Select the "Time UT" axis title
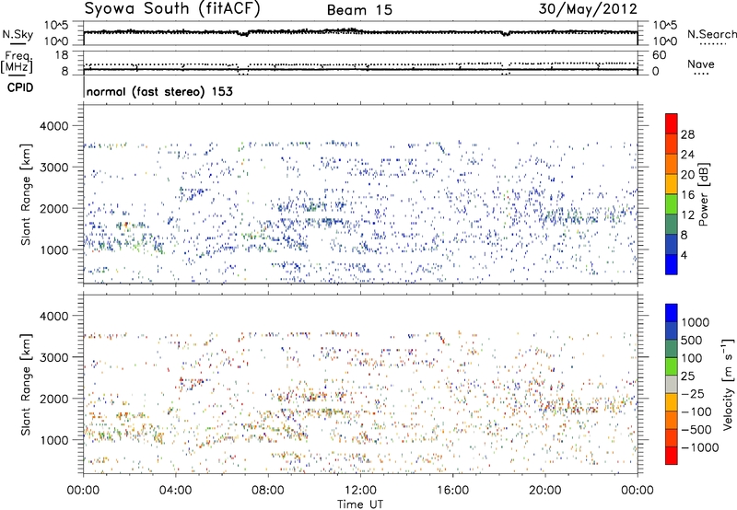737x510 pixels. pos(360,504)
